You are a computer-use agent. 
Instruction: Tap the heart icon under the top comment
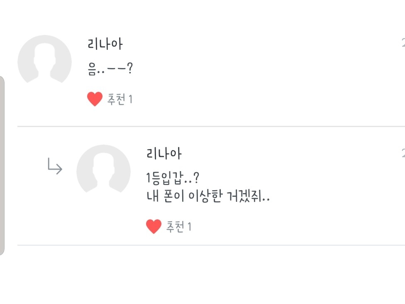[95, 99]
